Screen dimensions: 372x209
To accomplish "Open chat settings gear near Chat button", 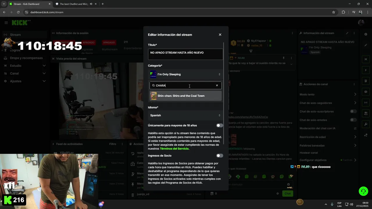I will pos(278,194).
